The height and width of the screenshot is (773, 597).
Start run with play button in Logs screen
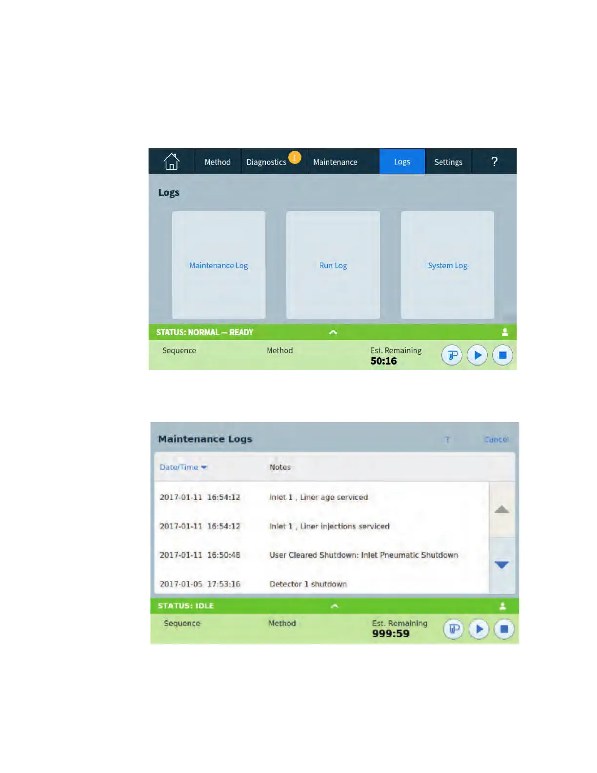(478, 355)
